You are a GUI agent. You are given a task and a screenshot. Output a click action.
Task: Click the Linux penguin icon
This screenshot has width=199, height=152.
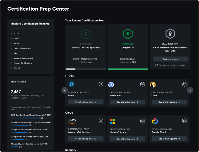pyautogui.click(x=153, y=85)
